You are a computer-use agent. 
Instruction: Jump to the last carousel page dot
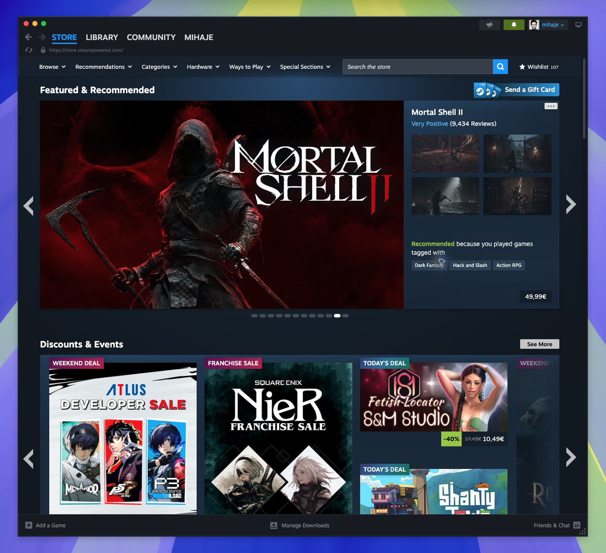[x=345, y=316]
